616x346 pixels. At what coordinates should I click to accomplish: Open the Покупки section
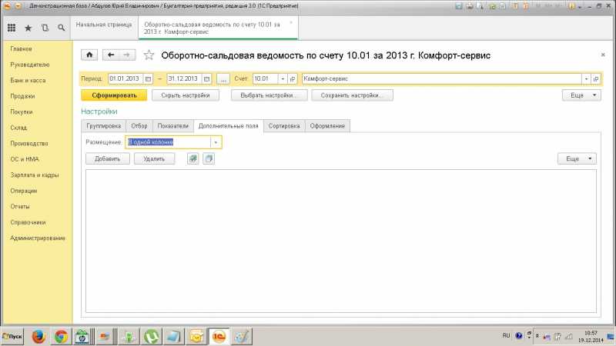(22, 111)
